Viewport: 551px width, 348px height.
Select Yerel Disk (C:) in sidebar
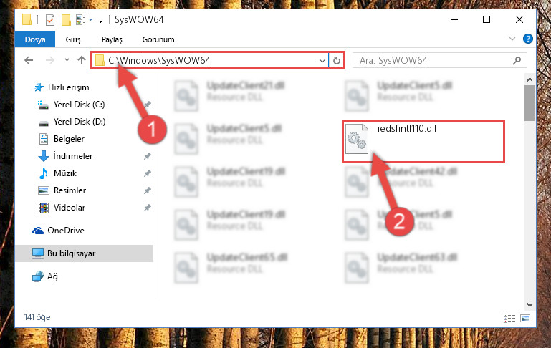tap(79, 105)
